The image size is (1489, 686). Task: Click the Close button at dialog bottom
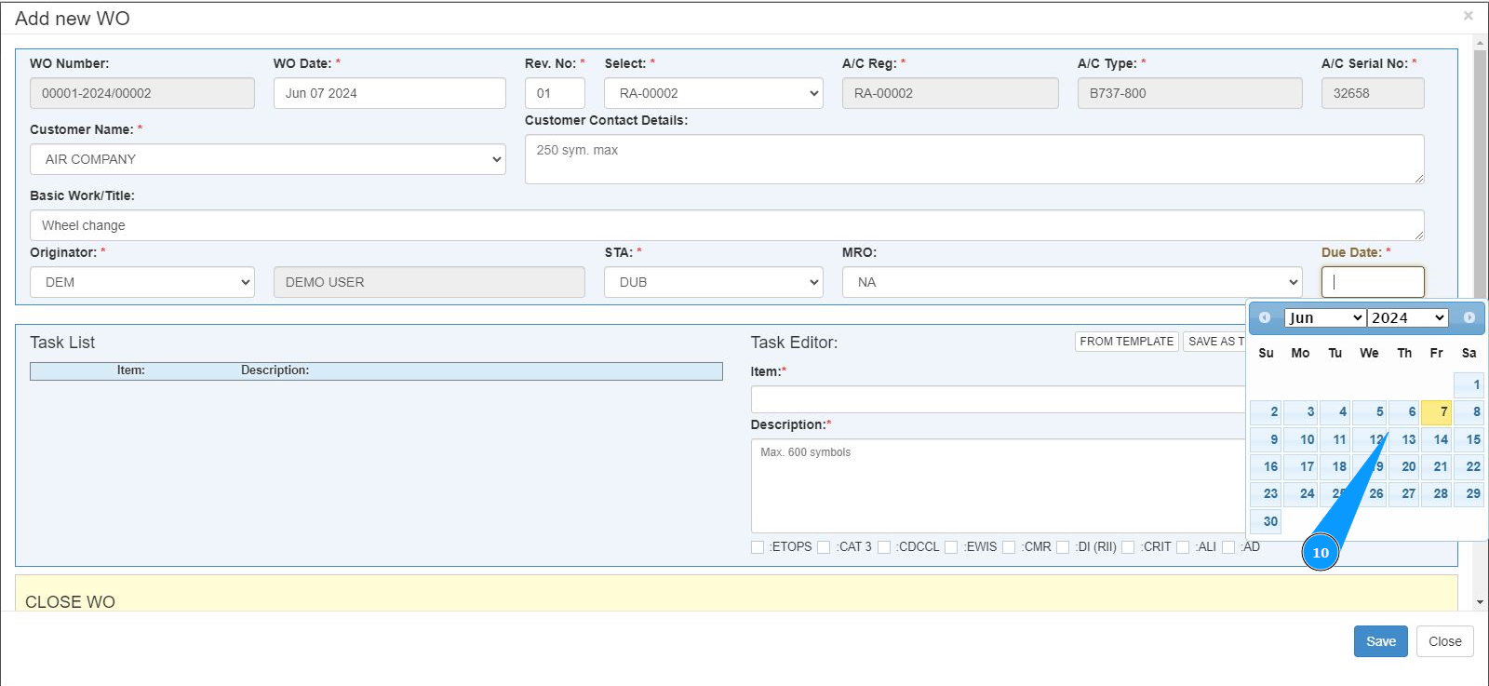tap(1445, 641)
